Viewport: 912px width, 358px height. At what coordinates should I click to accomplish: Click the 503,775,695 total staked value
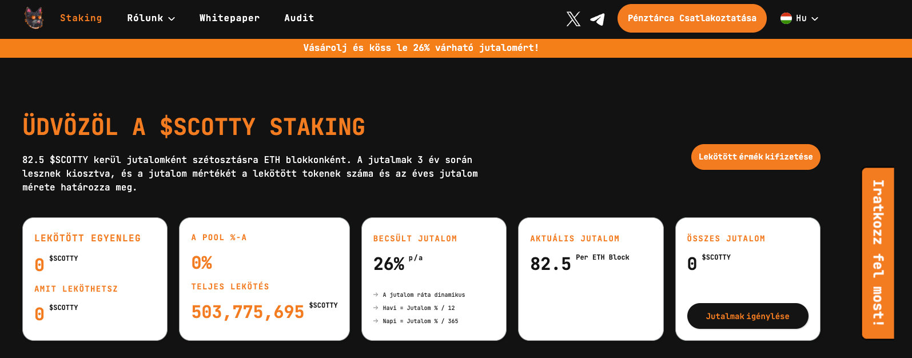point(248,312)
